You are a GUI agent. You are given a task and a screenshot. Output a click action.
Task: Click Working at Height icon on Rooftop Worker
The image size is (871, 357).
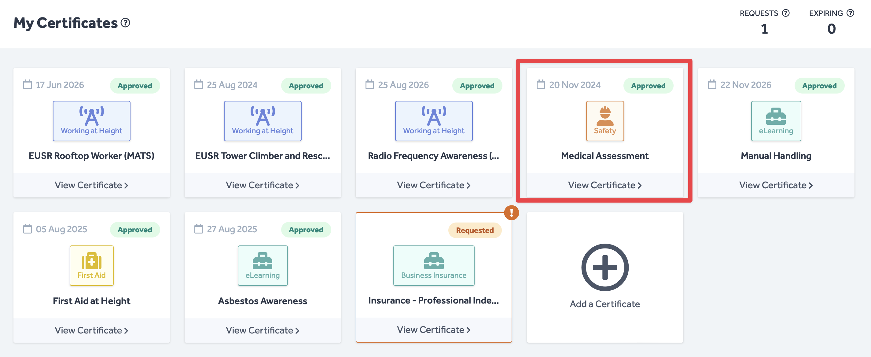pos(91,121)
